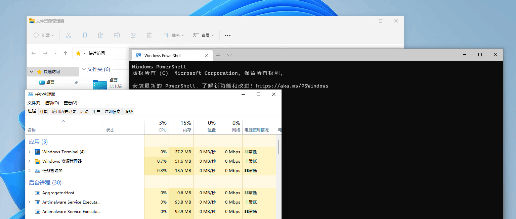Screen dimensions: 516x219
Task: Click the pin icon beside 桌面 in sidebar
Action: click(76, 83)
